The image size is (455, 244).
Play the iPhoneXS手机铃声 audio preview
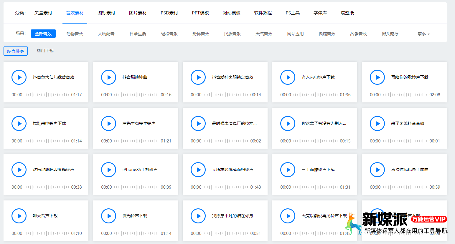[108, 170]
